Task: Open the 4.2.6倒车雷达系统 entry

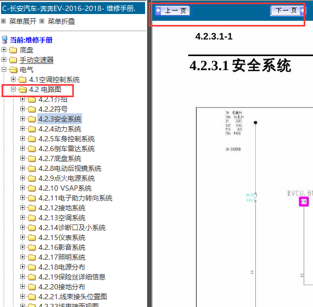Action: [x=67, y=149]
